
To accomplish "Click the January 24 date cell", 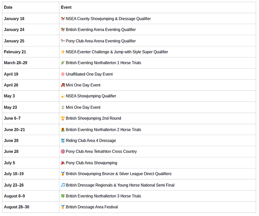I will 14,30.
